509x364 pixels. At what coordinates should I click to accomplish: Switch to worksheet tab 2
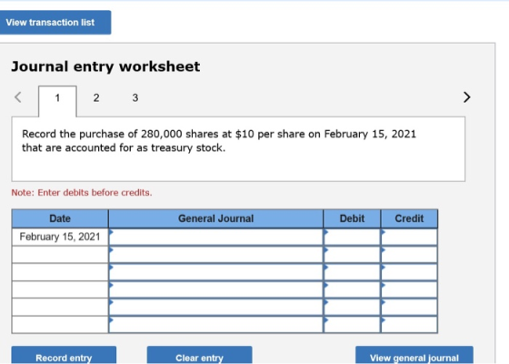[x=96, y=98]
